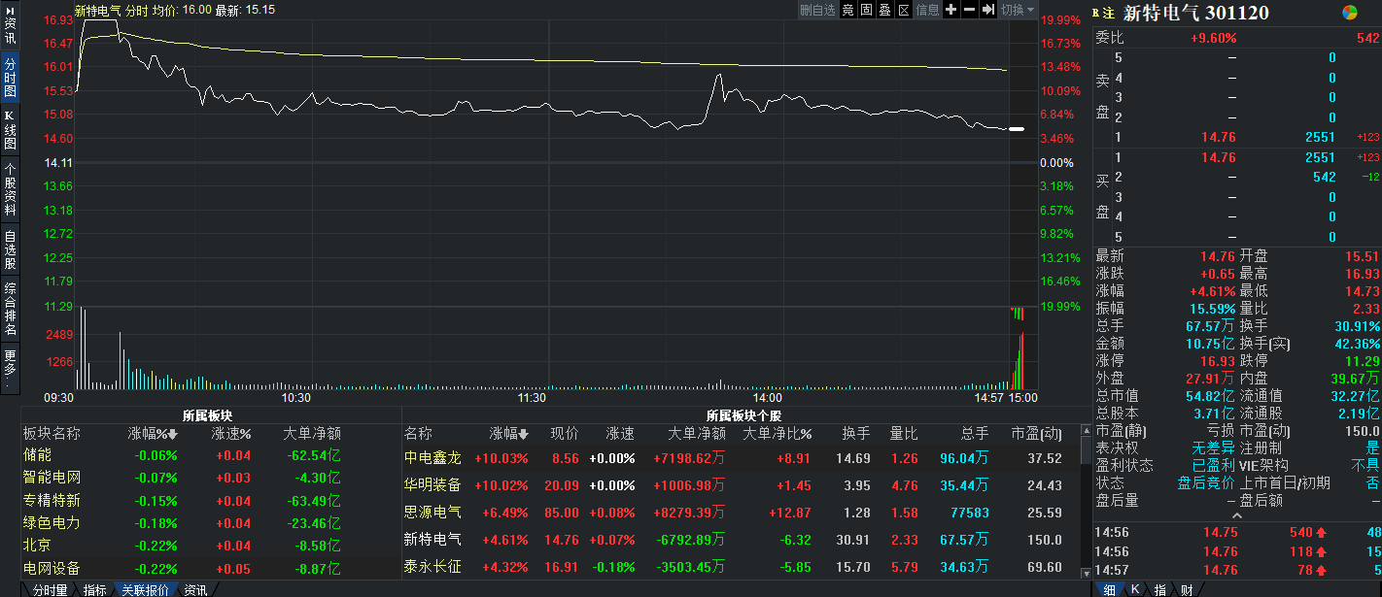Select the 关联报价 bottom tab

[145, 590]
